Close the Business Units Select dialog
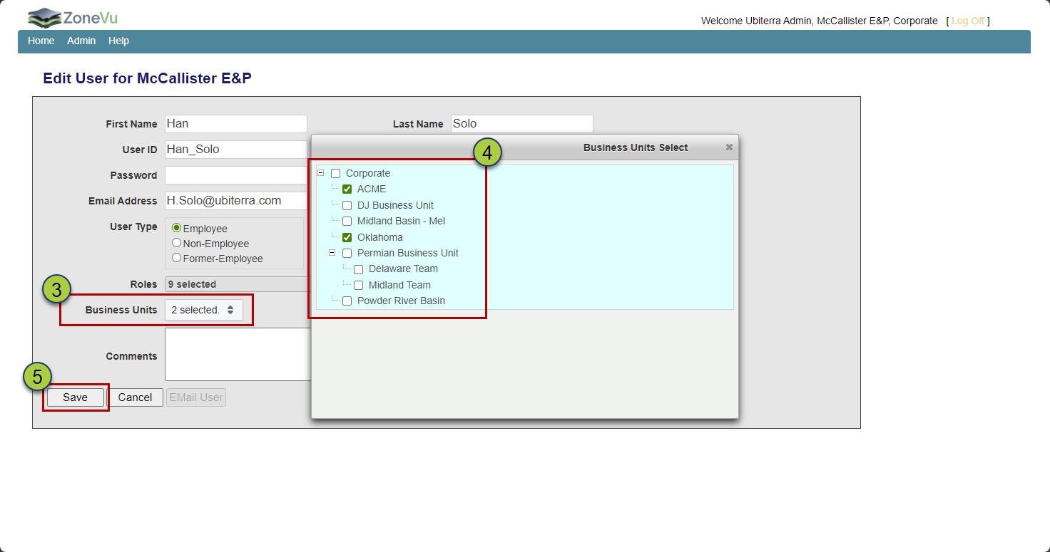 729,147
